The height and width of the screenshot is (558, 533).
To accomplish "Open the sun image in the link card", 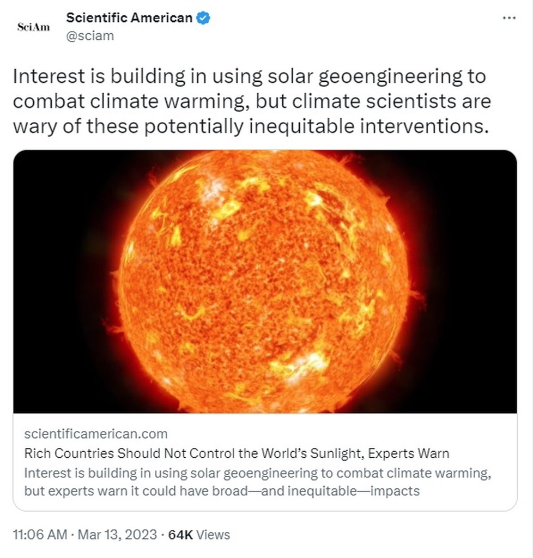I will (265, 282).
